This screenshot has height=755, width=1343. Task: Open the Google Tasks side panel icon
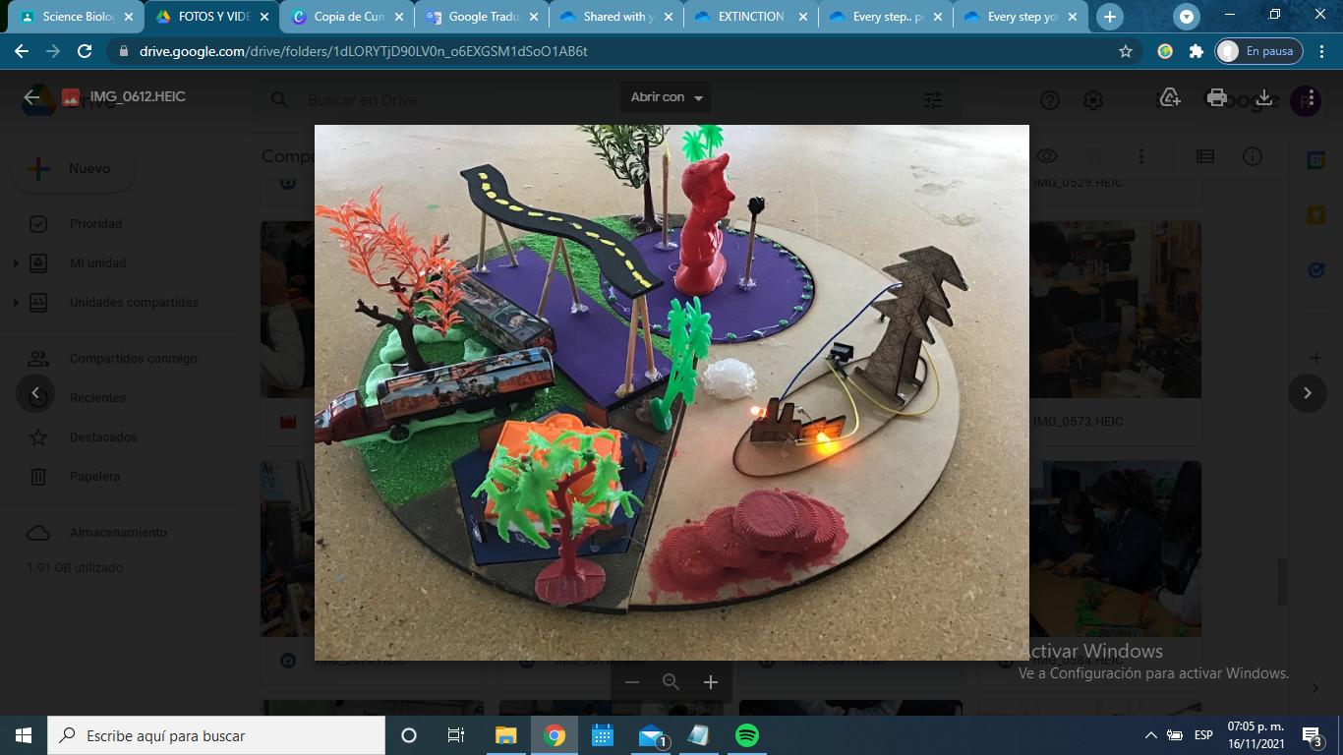pyautogui.click(x=1316, y=270)
